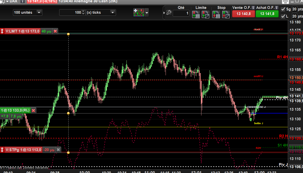Toggle the L checkbox
Image resolution: width=303 pixels, height=173 pixels.
[283, 16]
